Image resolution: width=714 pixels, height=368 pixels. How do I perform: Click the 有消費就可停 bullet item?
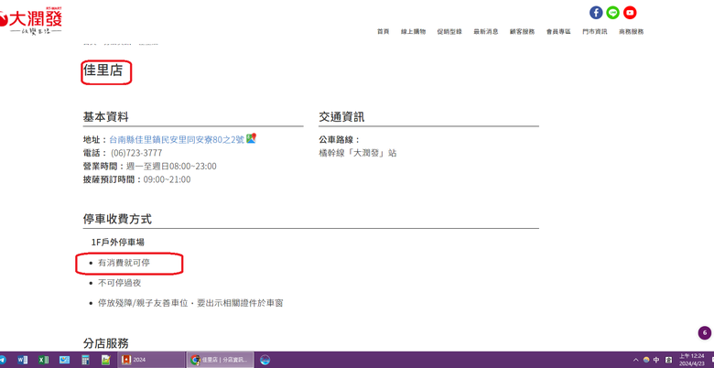click(124, 263)
